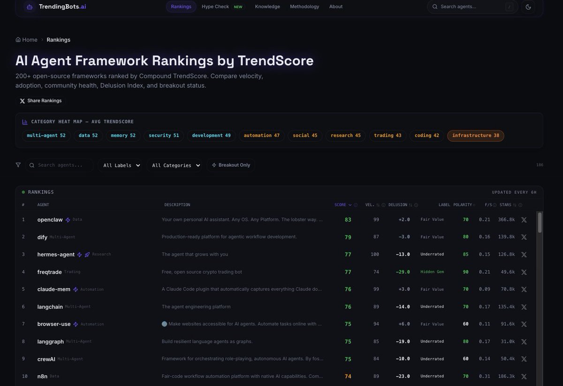
Task: Select the trading 43 category chip
Action: click(x=388, y=136)
